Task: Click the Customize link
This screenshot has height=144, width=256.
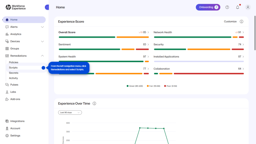Action: pyautogui.click(x=230, y=21)
